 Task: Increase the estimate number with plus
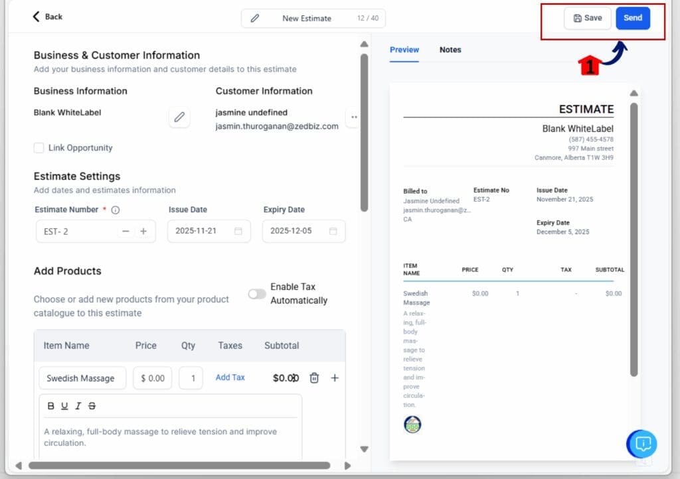(143, 231)
